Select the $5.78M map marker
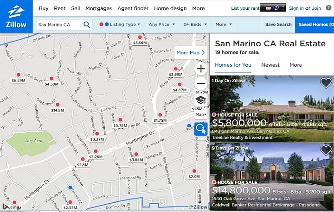334x212 pixels. 120,120
